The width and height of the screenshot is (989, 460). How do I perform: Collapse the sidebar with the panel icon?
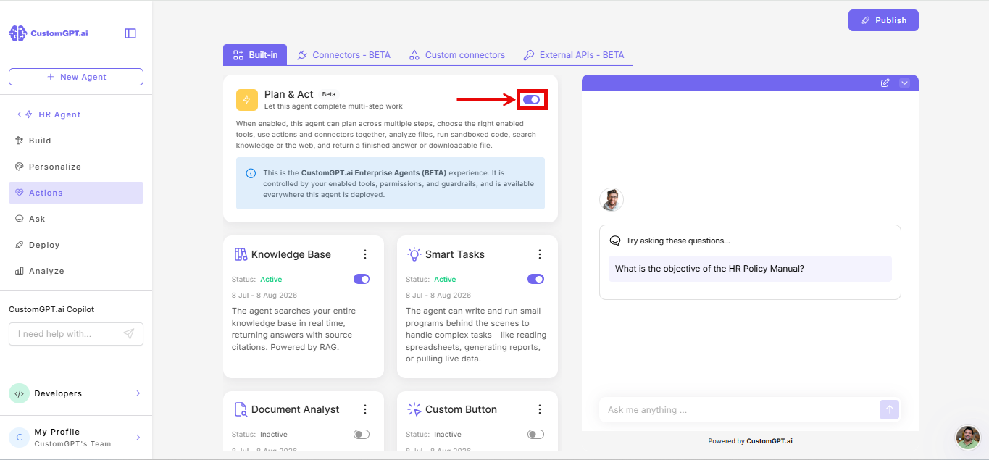click(130, 33)
